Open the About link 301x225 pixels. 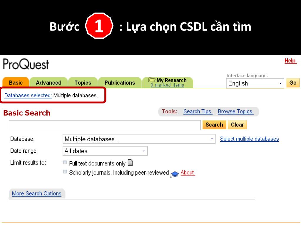coord(188,173)
